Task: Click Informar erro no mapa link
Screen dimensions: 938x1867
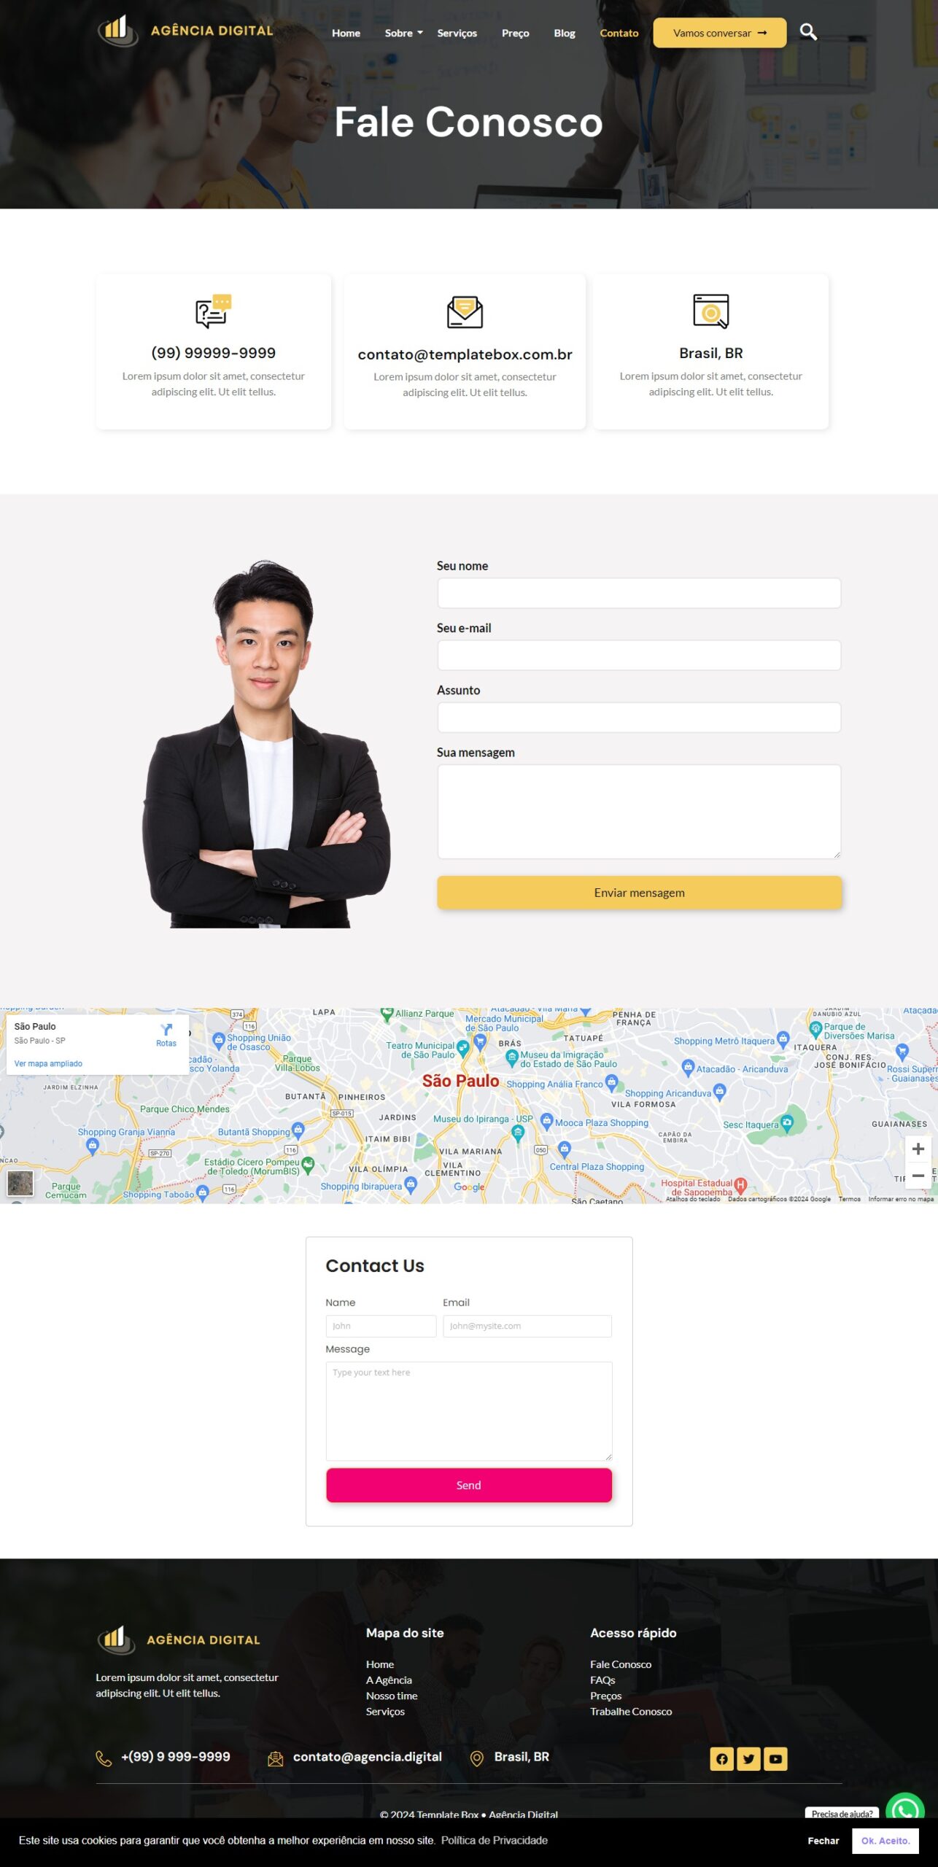Action: tap(901, 1199)
